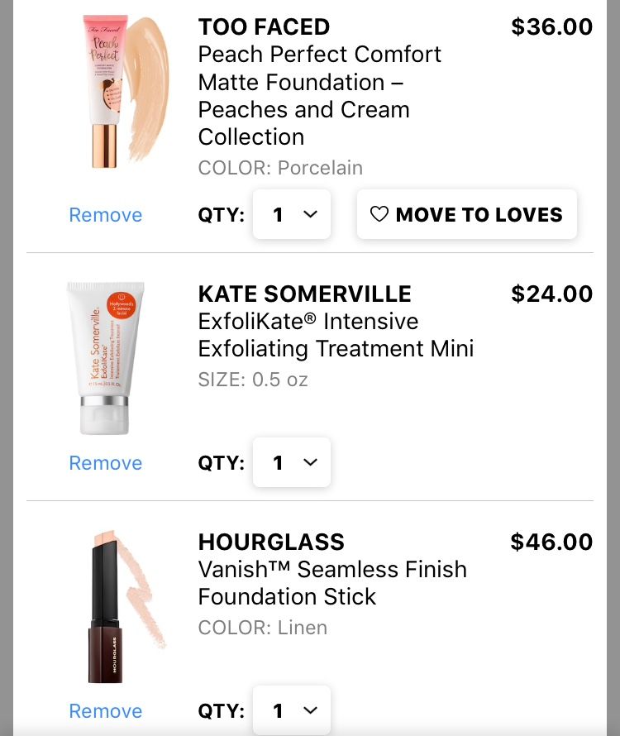Click the TOO FACED brand name
The width and height of the screenshot is (620, 736).
(264, 27)
